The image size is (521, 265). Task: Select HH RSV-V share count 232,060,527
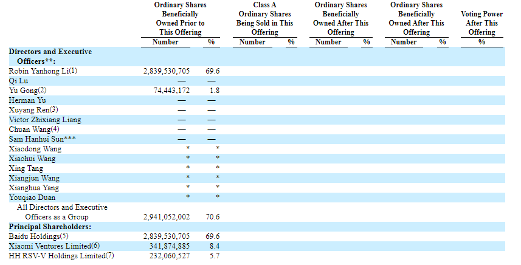[x=170, y=256]
